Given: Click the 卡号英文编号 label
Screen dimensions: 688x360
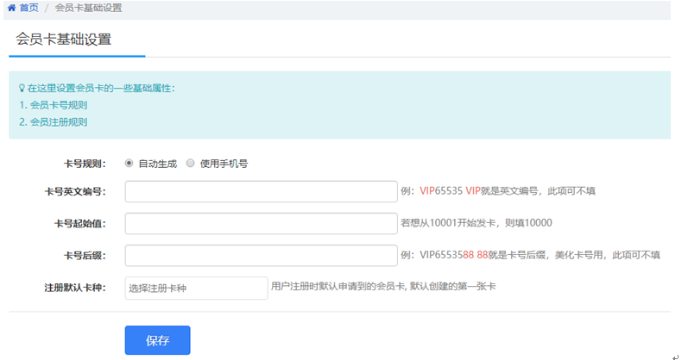Looking at the screenshot, I should 75,191.
